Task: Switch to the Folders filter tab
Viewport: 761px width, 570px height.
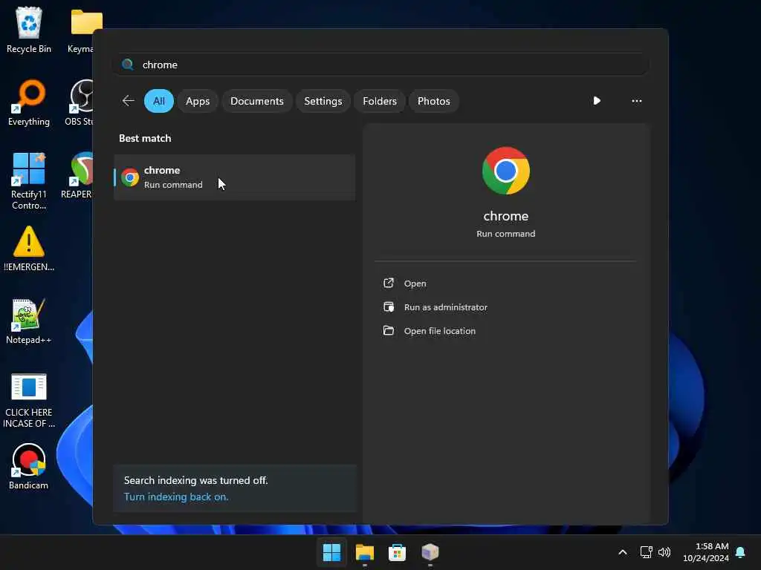Action: [380, 101]
